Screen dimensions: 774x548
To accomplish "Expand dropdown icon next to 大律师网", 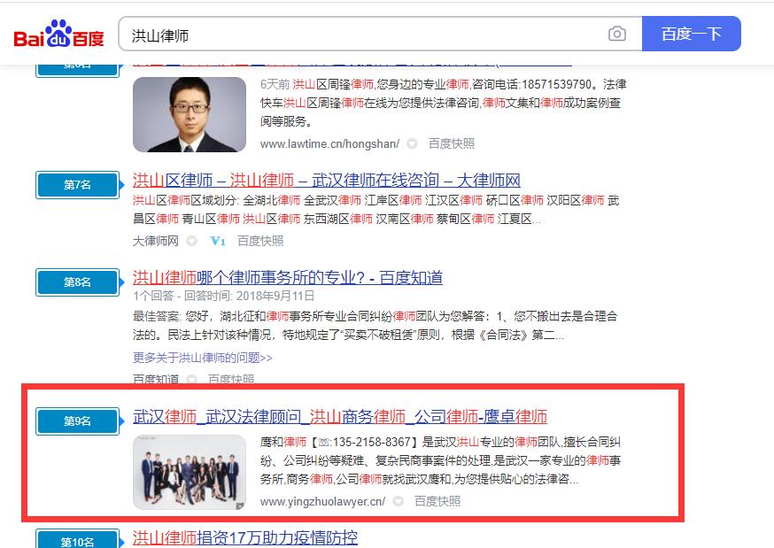I will (193, 241).
